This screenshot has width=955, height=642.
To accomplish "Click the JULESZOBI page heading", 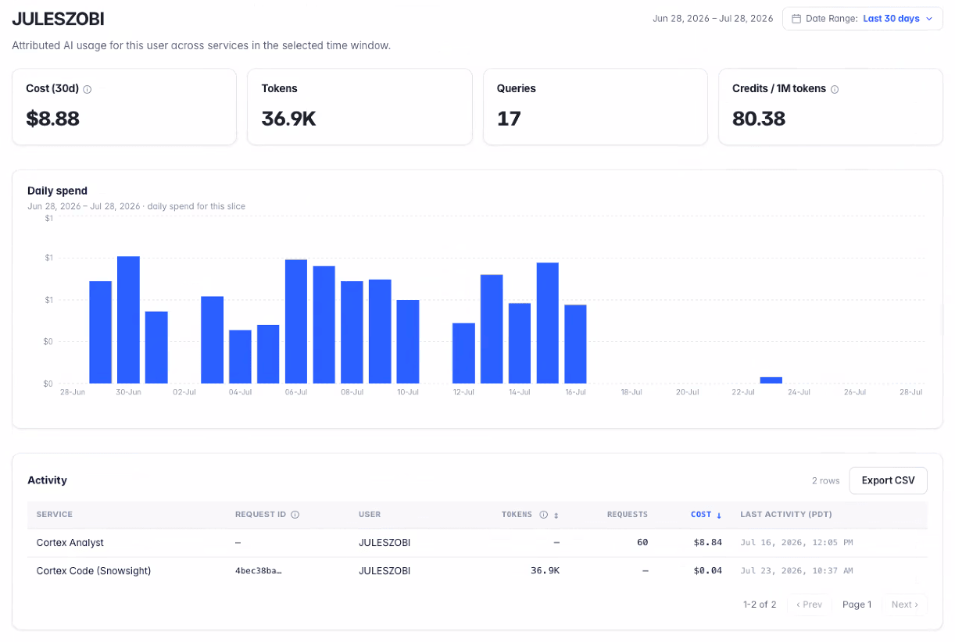I will (x=58, y=19).
